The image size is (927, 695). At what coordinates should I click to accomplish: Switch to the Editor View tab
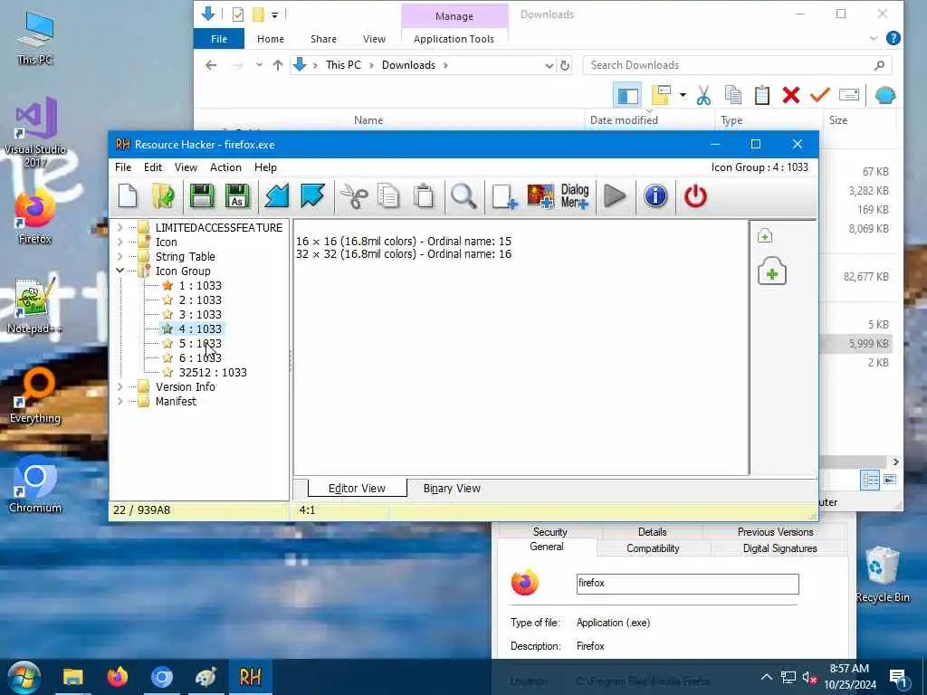(x=357, y=488)
